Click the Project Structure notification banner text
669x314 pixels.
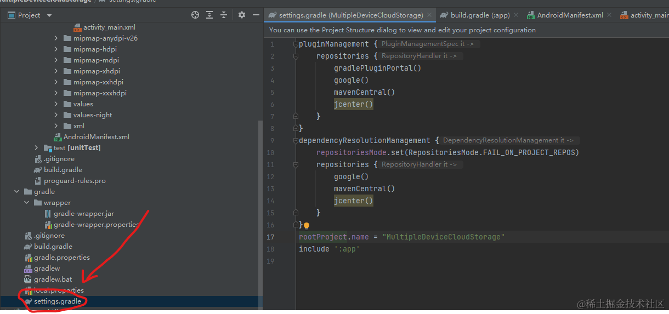[x=402, y=30]
